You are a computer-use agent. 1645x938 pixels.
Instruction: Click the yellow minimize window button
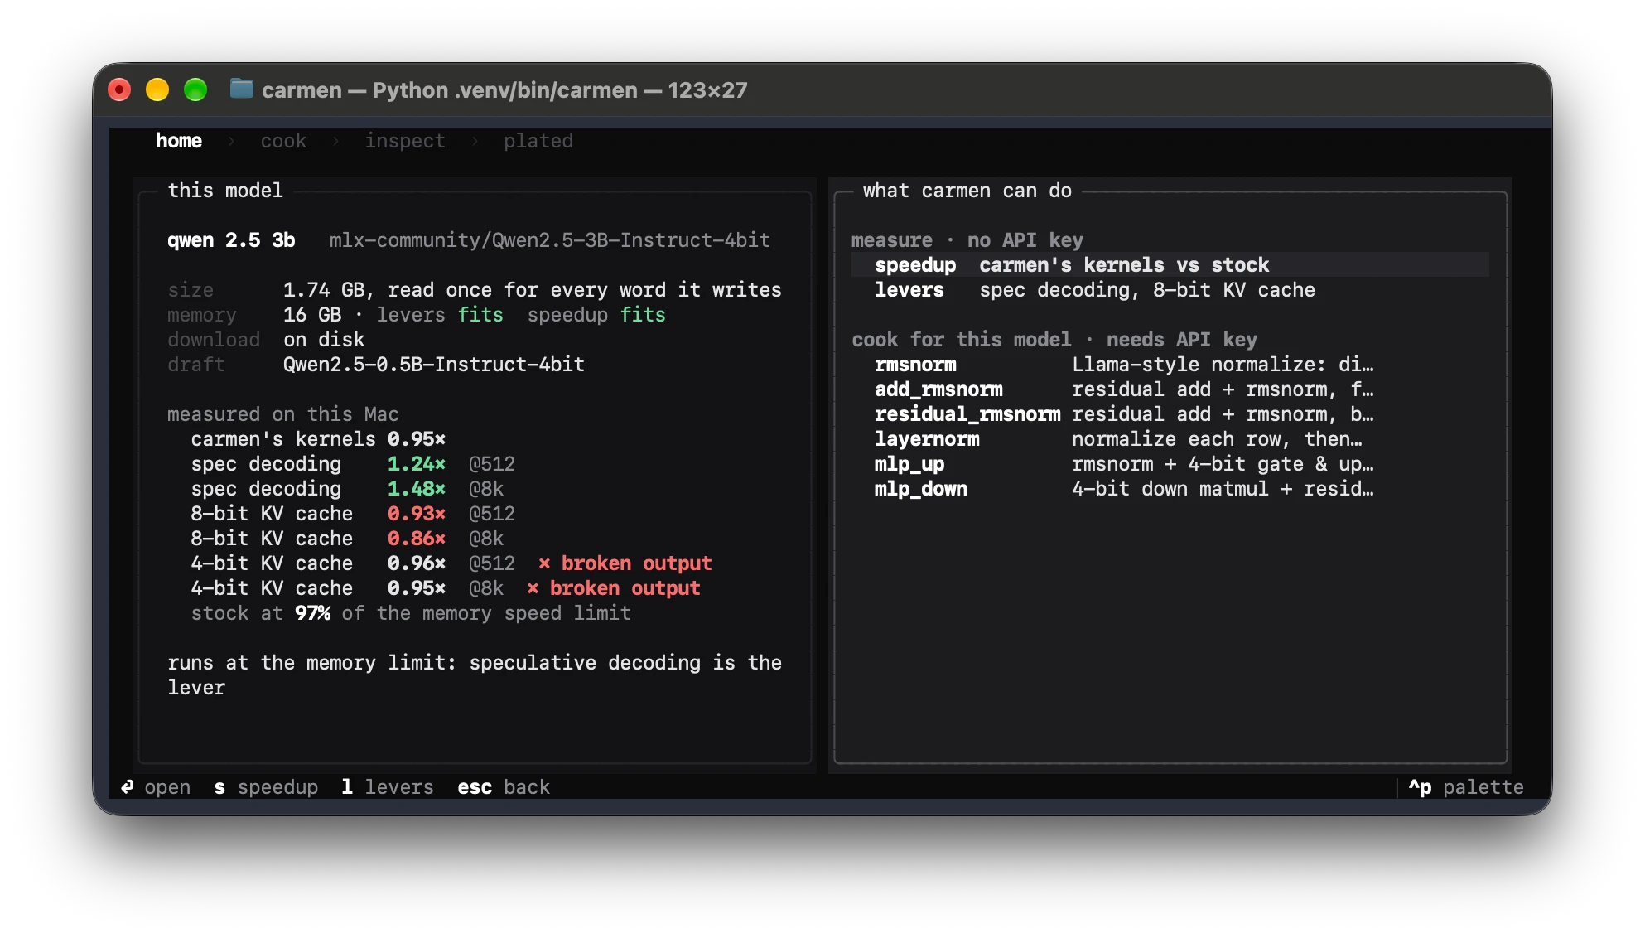[x=157, y=89]
